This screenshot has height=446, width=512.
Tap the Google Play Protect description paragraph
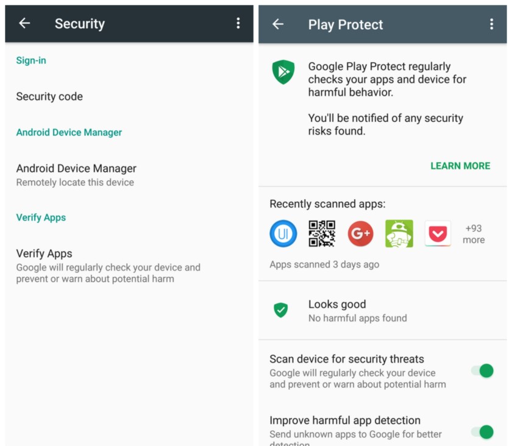click(387, 79)
